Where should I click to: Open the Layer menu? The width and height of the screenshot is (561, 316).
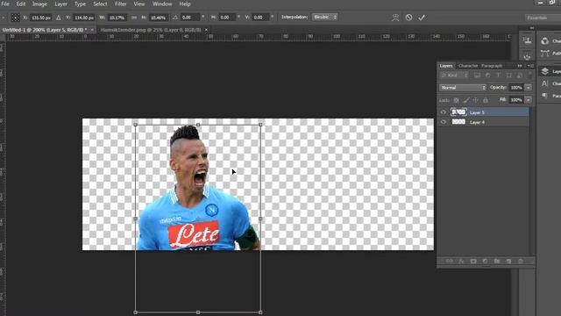click(60, 4)
